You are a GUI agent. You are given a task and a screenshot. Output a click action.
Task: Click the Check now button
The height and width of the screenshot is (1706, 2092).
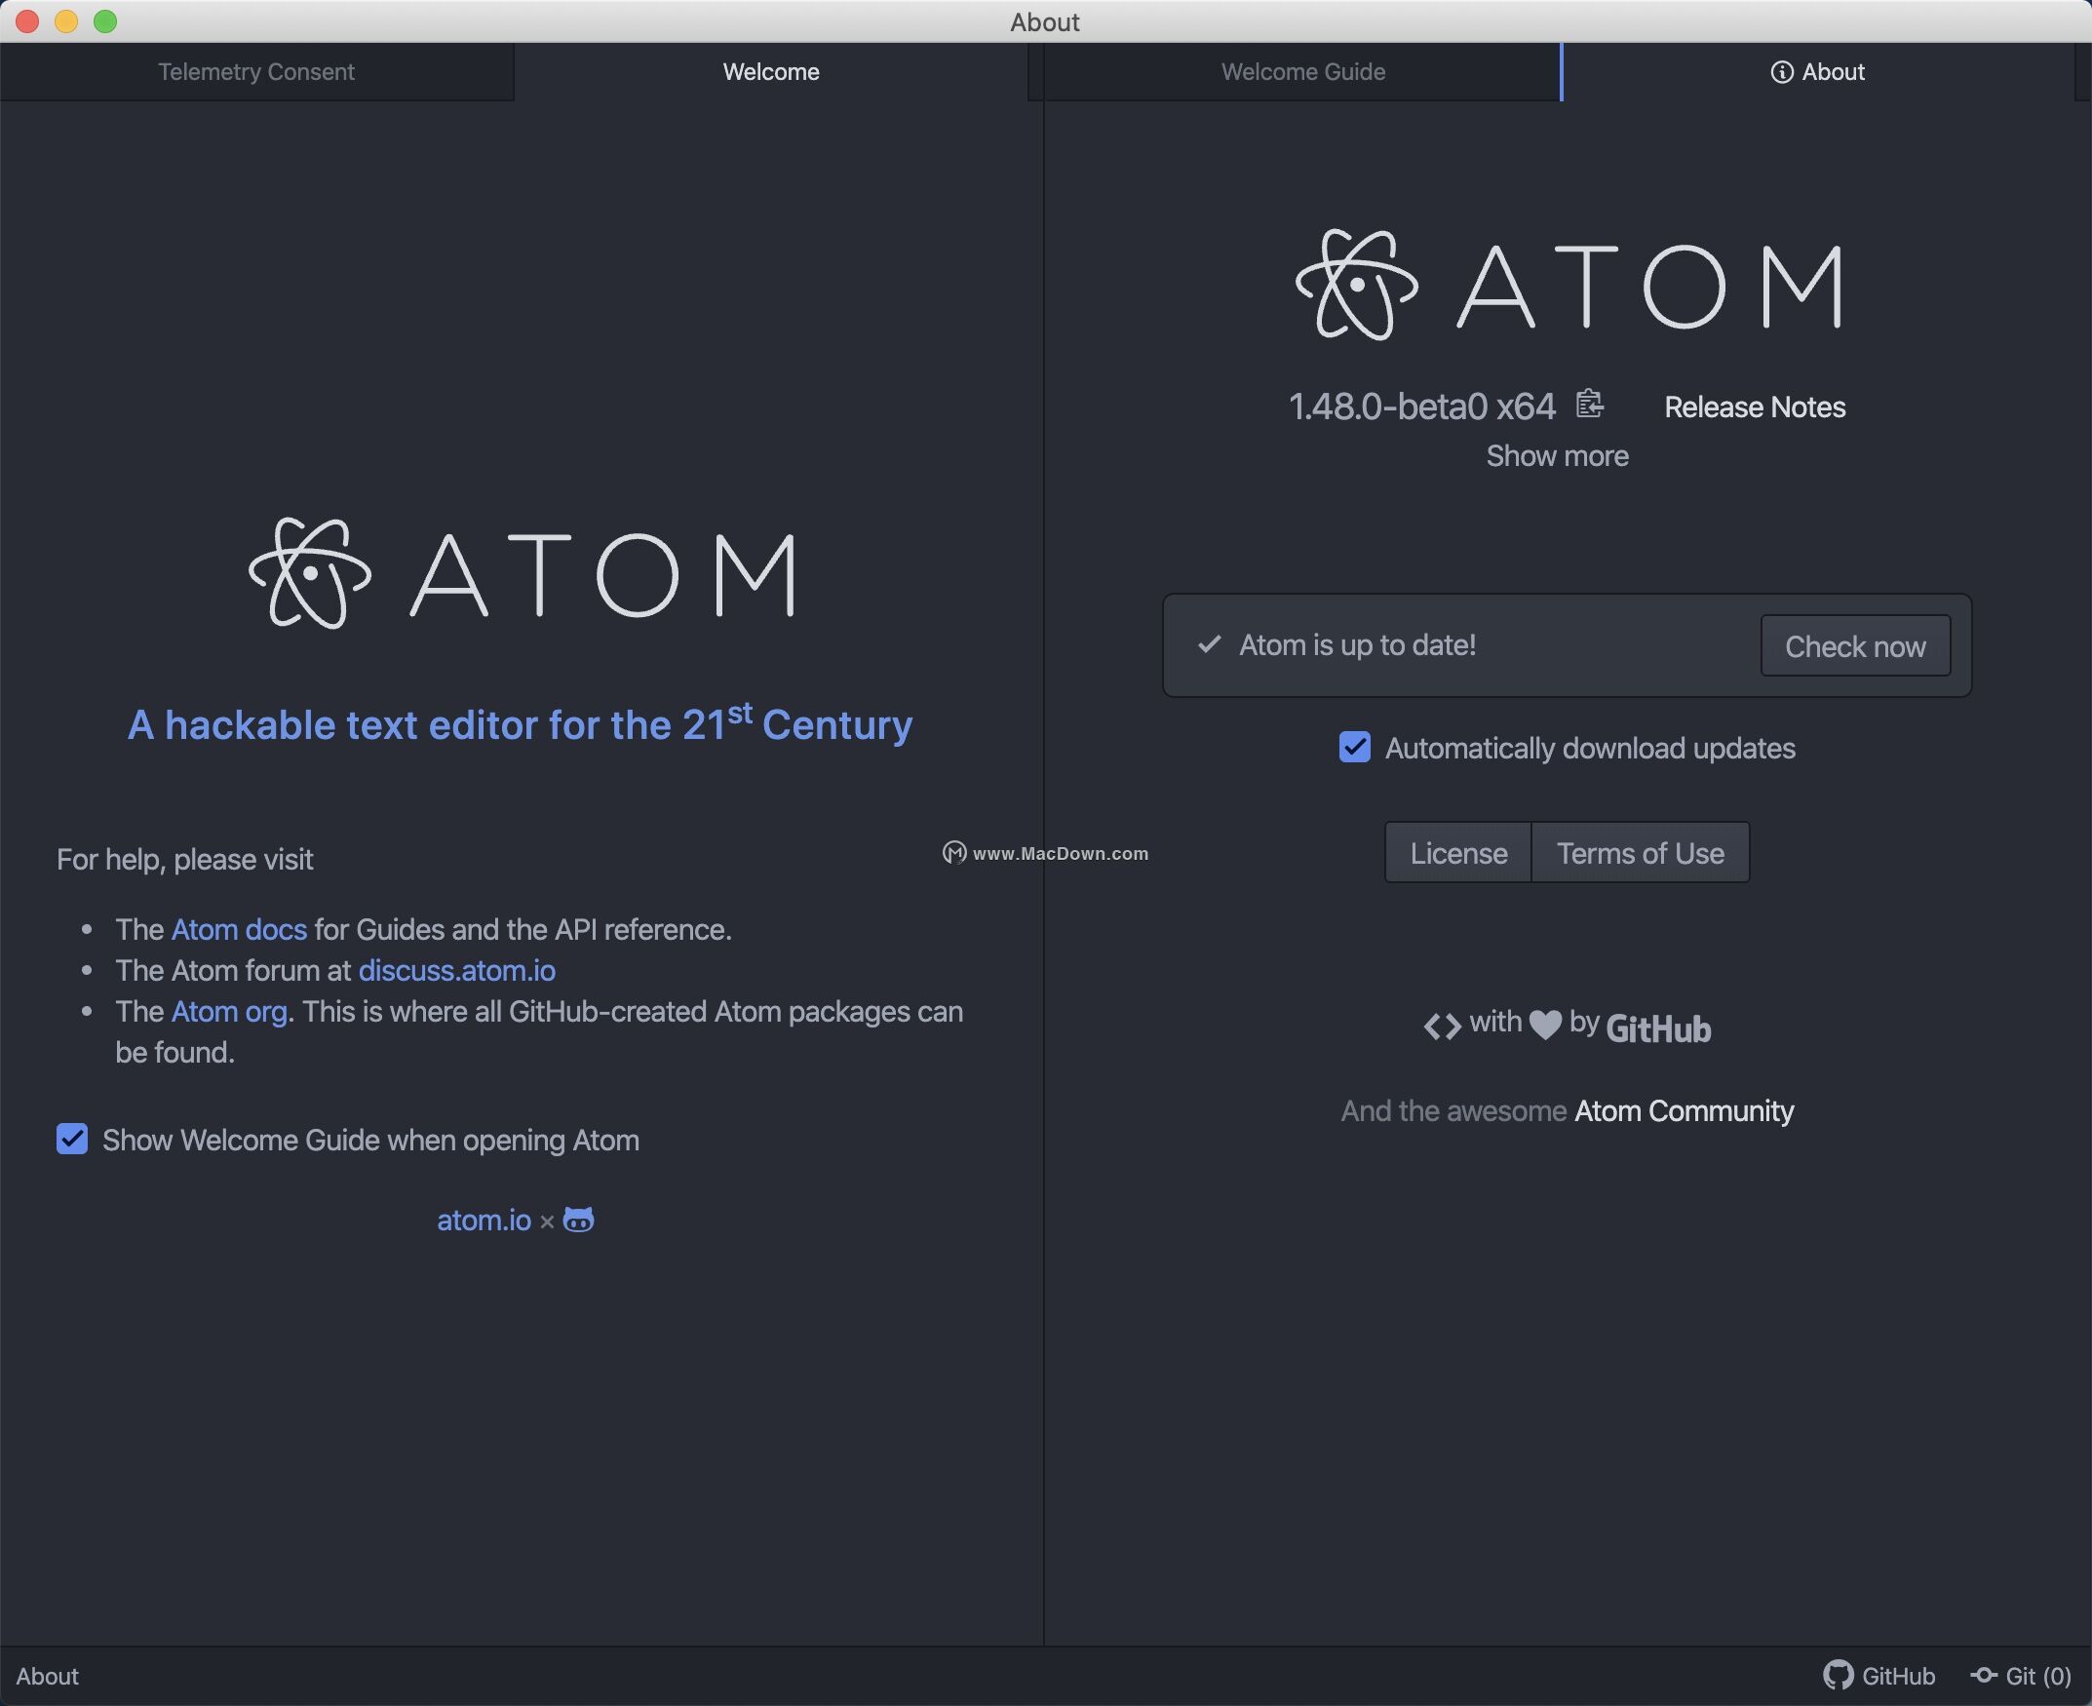(1855, 645)
